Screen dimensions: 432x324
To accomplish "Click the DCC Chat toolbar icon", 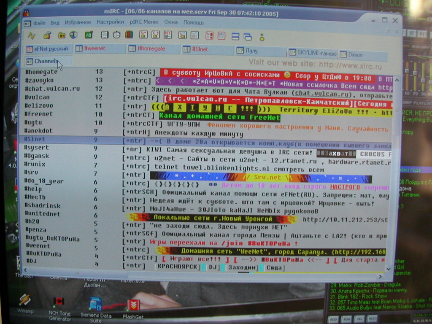I will coord(156,35).
